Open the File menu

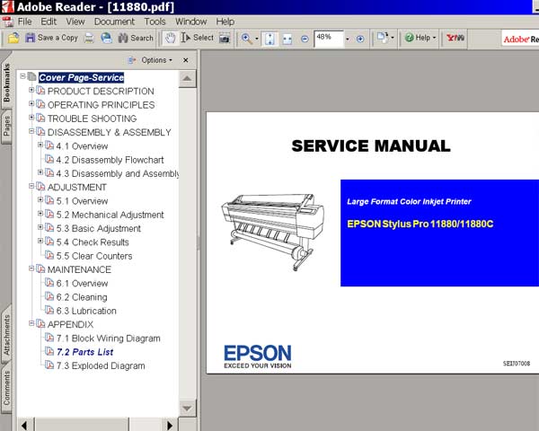pos(25,22)
